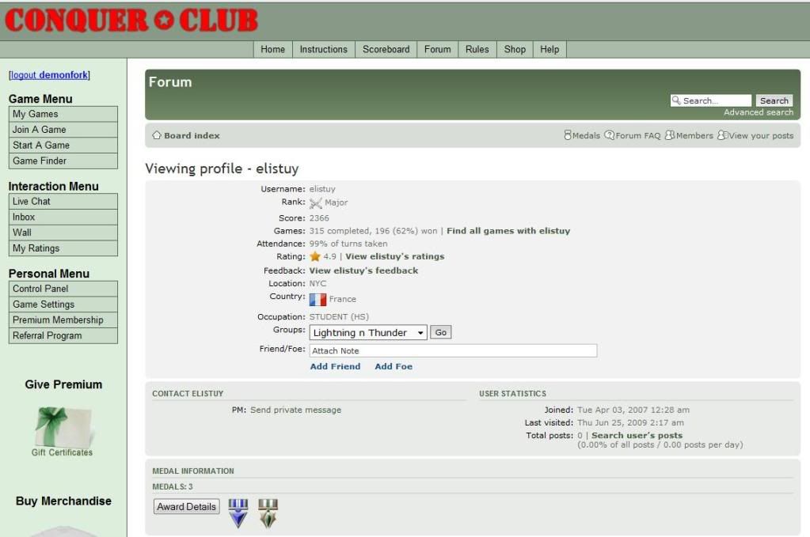810x537 pixels.
Task: Open the Lightning n Thunder groups dropdown
Action: pyautogui.click(x=368, y=333)
